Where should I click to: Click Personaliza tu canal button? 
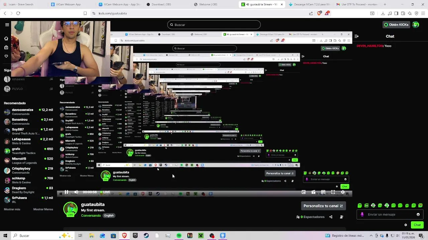coord(323,206)
